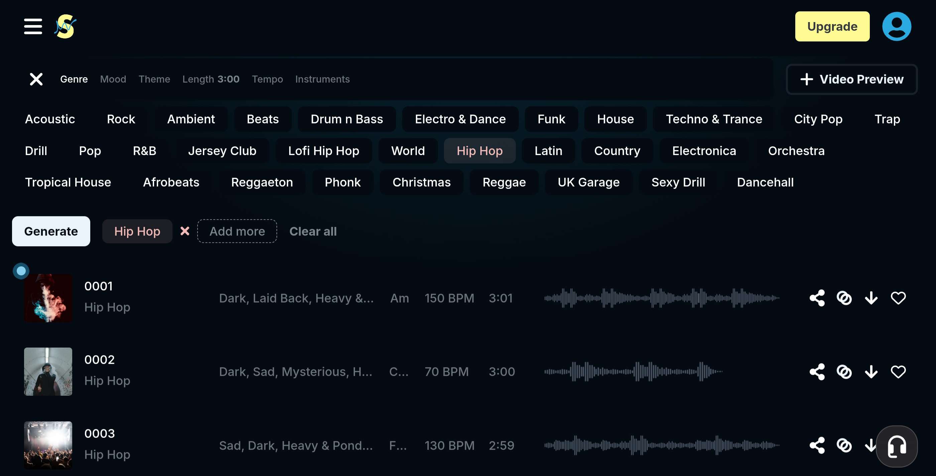This screenshot has height=476, width=936.
Task: Switch to the Mood tab
Action: coord(113,79)
